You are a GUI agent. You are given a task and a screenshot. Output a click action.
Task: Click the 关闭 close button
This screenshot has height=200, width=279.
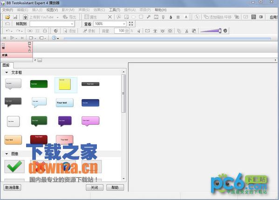[x=95, y=187]
